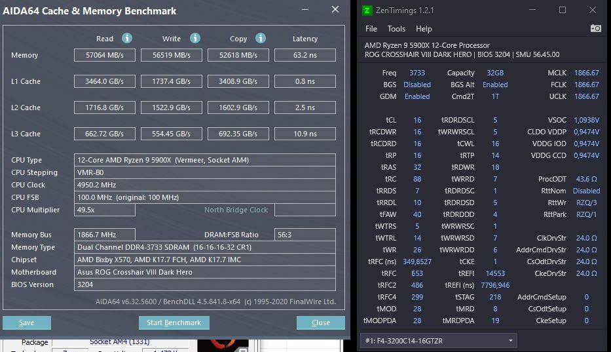Click L3 Cache latency 10.9 ns
Viewport: 611px width, 352px height.
point(305,134)
